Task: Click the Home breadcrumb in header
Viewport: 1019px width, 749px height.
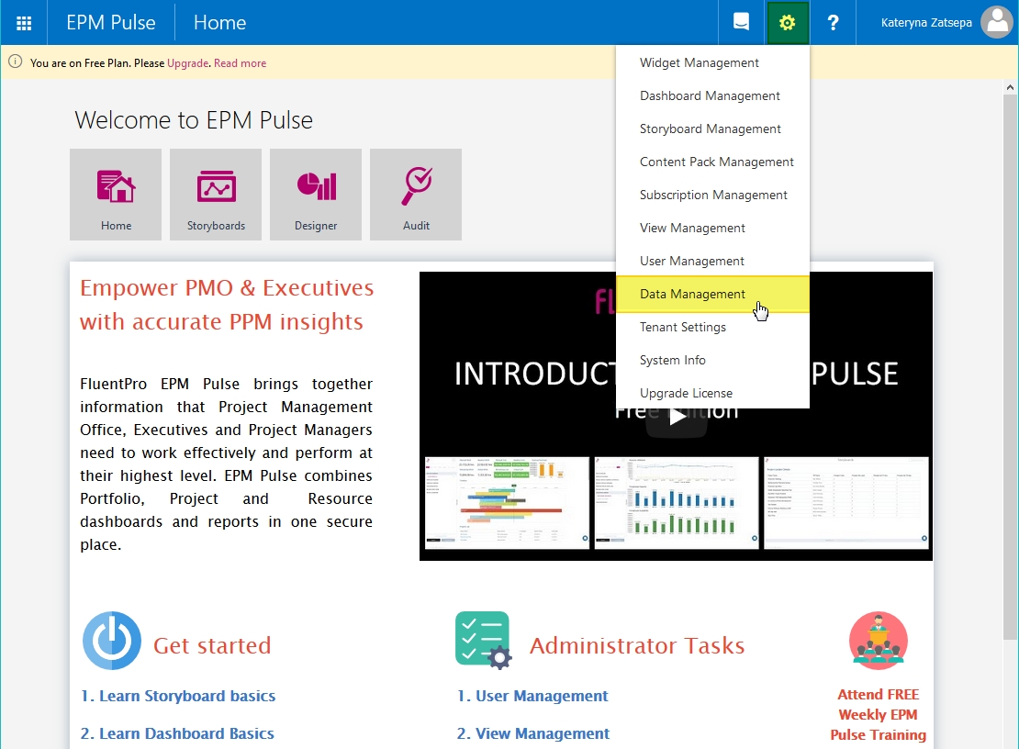Action: tap(219, 23)
